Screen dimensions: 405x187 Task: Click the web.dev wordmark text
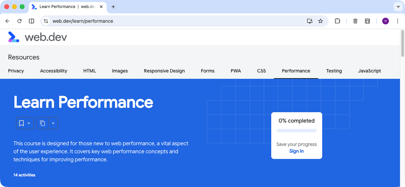46,37
